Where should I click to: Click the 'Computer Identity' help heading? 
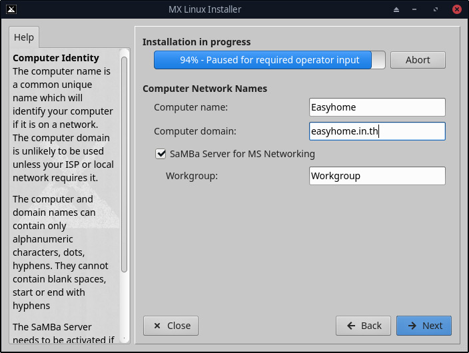(56, 58)
